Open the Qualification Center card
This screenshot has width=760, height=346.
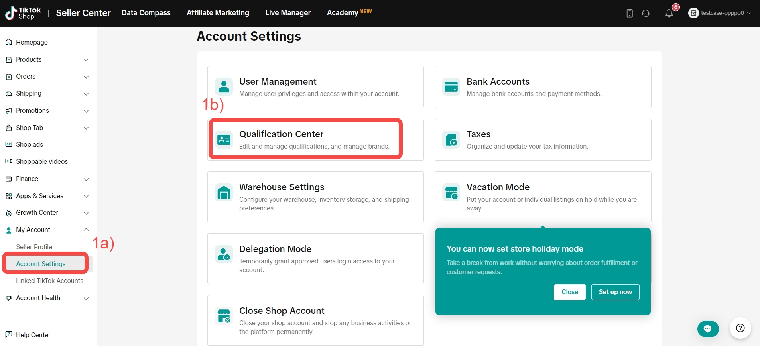coord(305,140)
